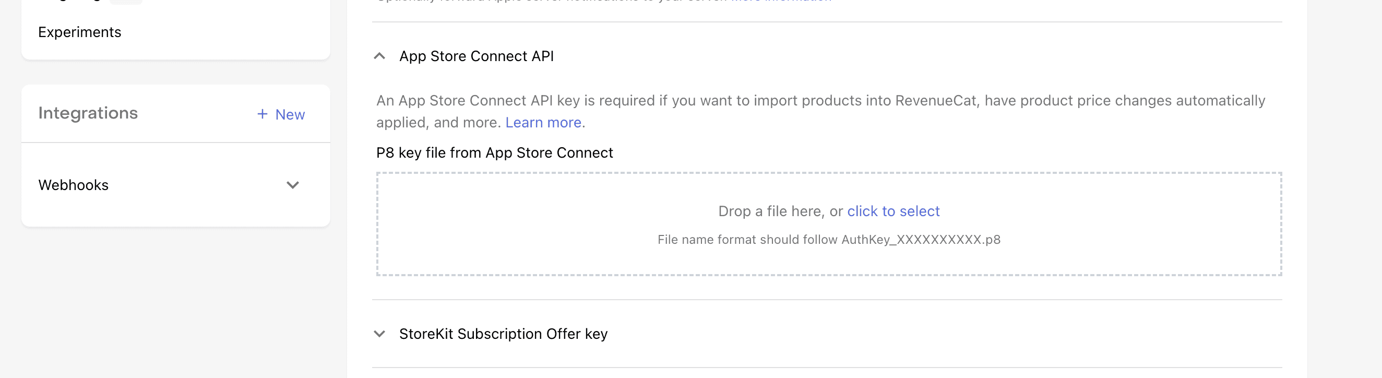Add a New integration
1382x378 pixels.
point(290,114)
